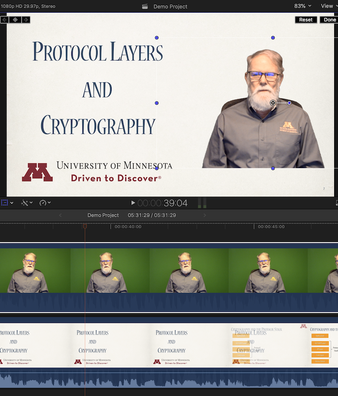The height and width of the screenshot is (396, 338).
Task: Click the retime speedometer icon
Action: pyautogui.click(x=42, y=203)
